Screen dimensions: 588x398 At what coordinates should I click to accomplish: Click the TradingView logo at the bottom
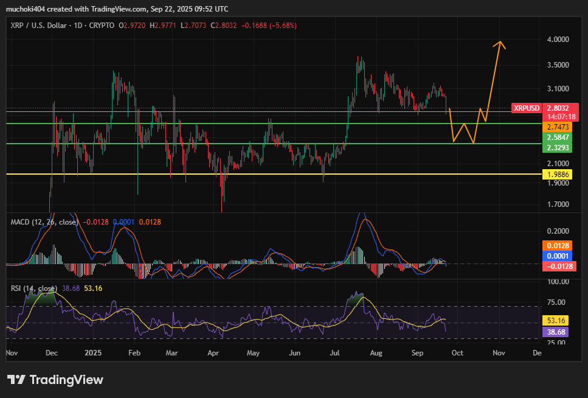click(x=55, y=380)
